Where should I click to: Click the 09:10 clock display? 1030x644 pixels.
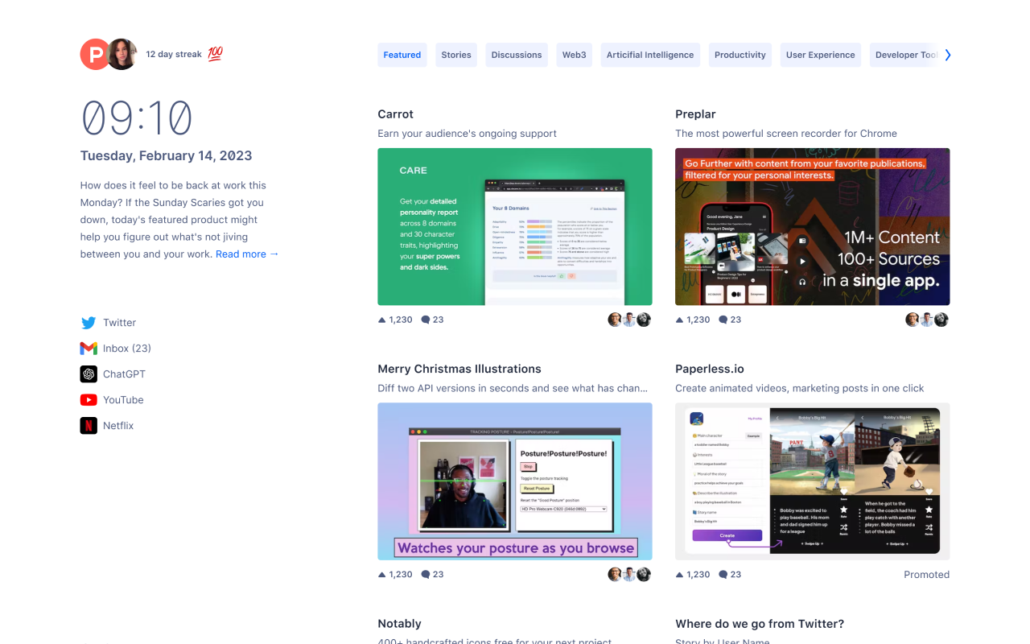137,118
